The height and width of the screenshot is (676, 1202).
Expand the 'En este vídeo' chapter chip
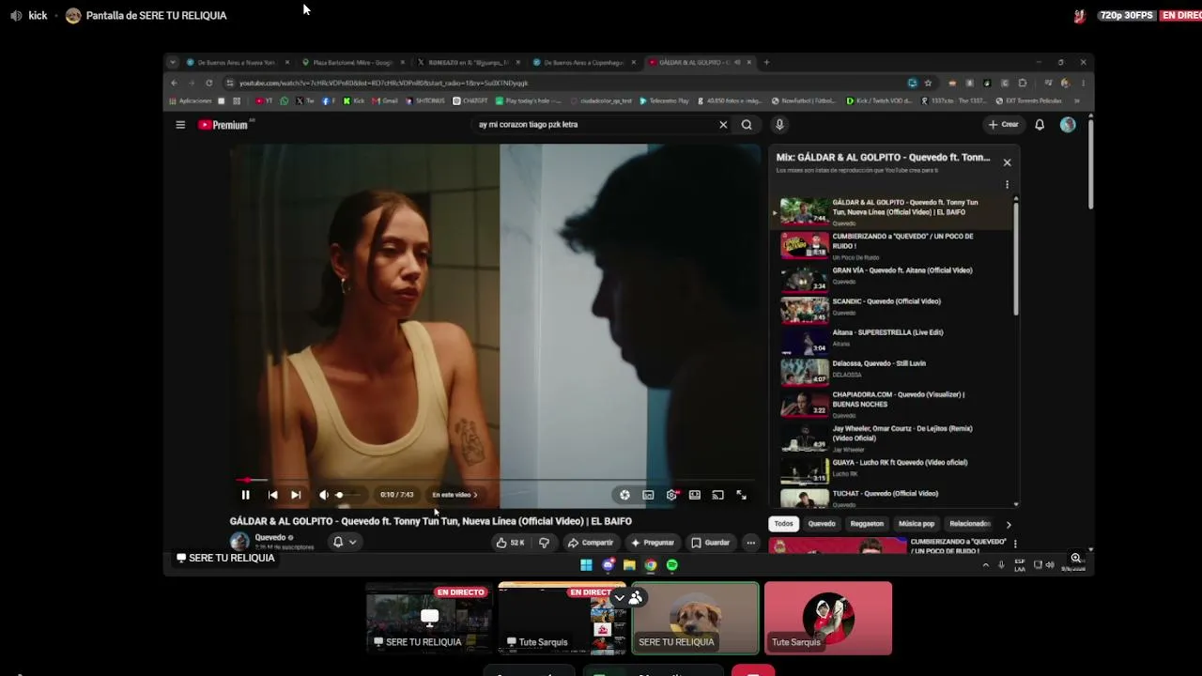pyautogui.click(x=455, y=495)
